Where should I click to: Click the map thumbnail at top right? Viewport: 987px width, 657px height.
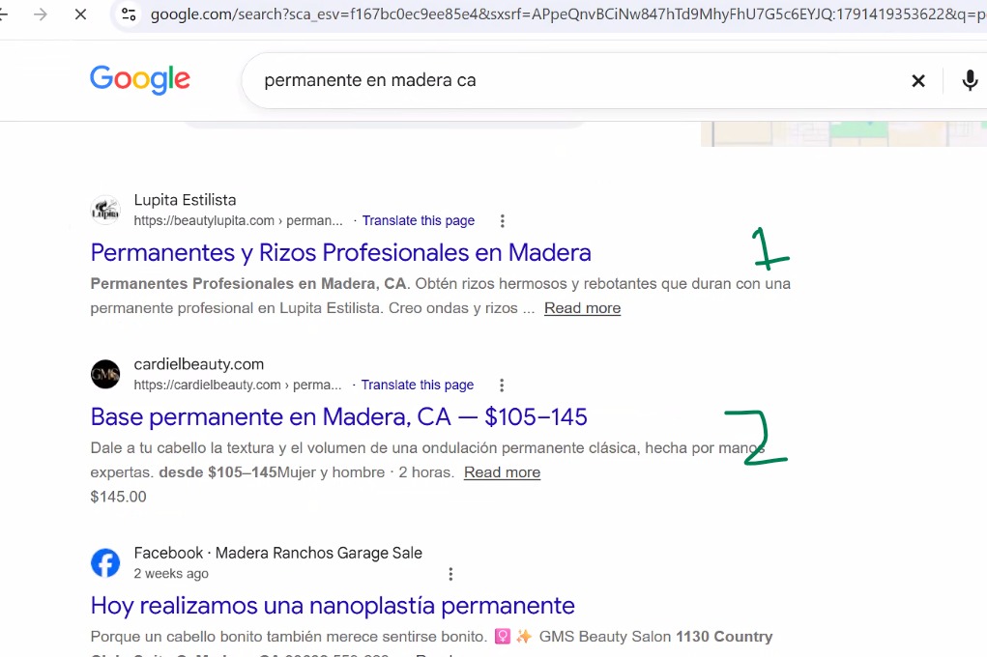(844, 133)
